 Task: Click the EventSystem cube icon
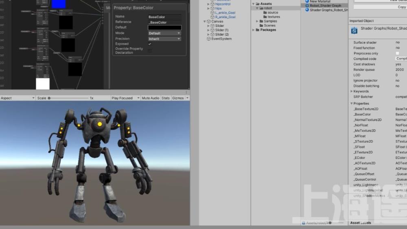[209, 39]
